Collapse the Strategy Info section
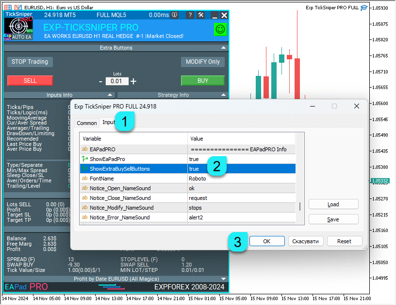The image size is (396, 305). [x=223, y=95]
